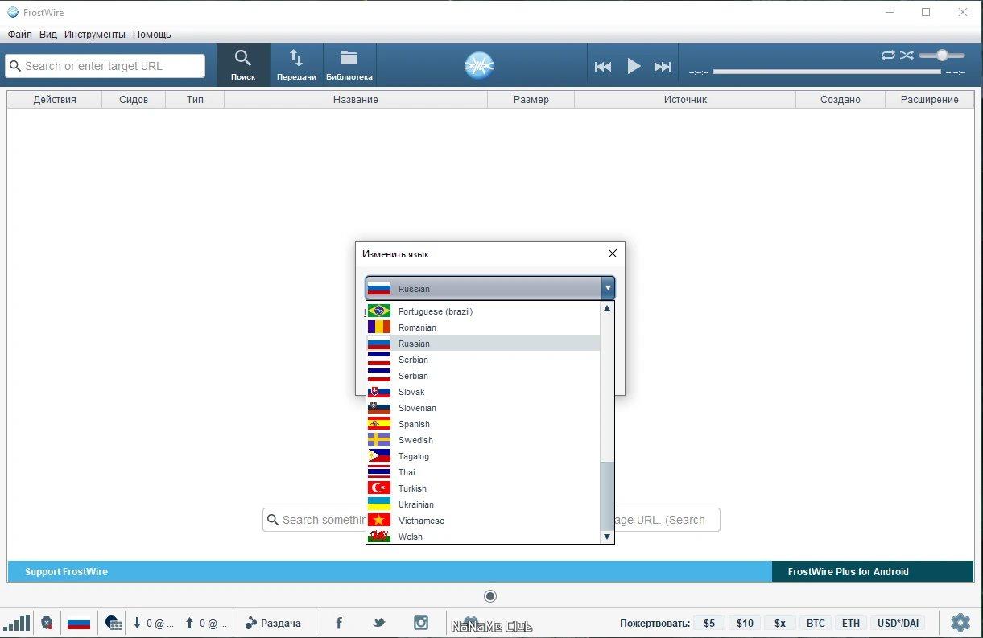Sort results by Сидов column

pos(134,100)
